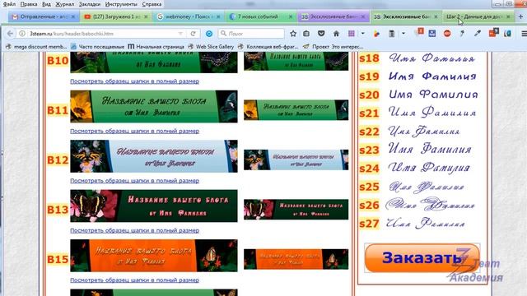Click the large B15 orange banner thumbnail
The image size is (527, 296).
click(x=154, y=256)
